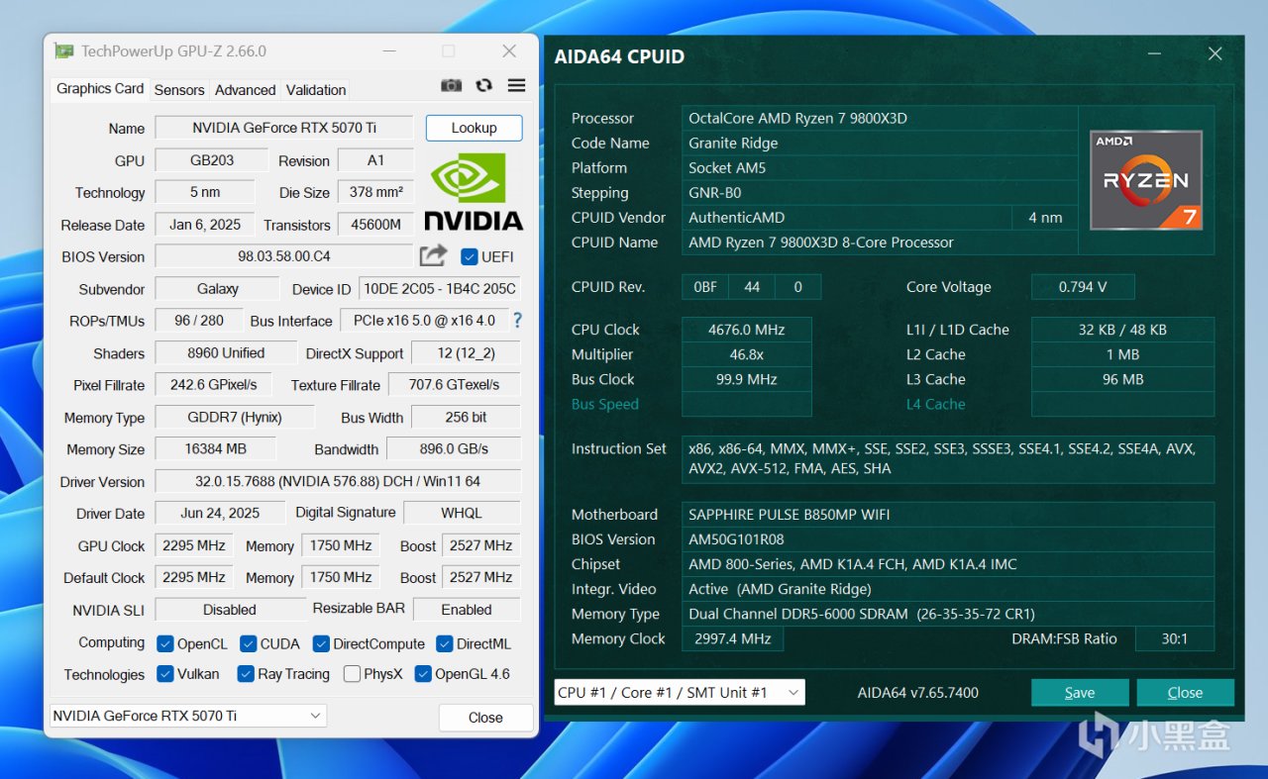Click the Processor value OctalCore AMD Ryzen 7 9800X3D

[879, 118]
